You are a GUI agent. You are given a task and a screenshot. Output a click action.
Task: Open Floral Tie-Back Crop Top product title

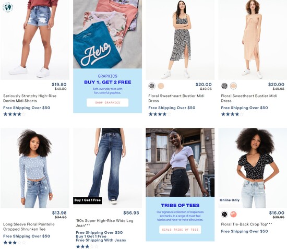click(246, 224)
